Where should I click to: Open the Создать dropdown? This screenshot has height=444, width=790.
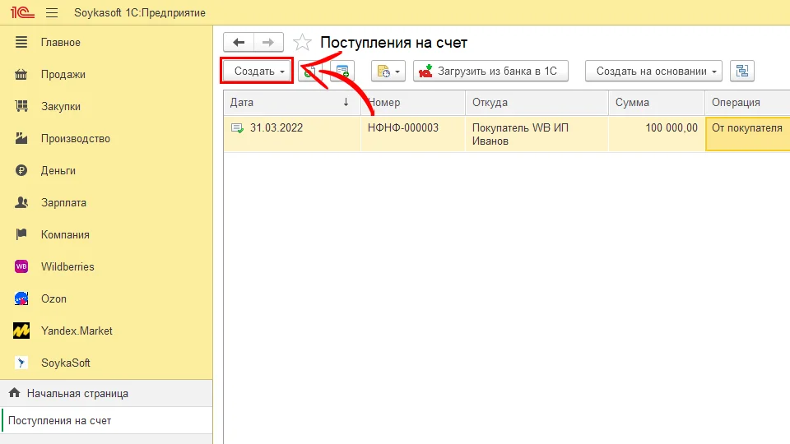[x=258, y=72]
